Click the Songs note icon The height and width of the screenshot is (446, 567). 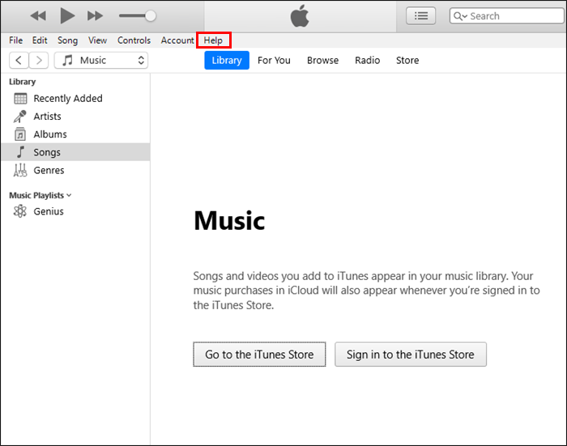click(x=20, y=152)
